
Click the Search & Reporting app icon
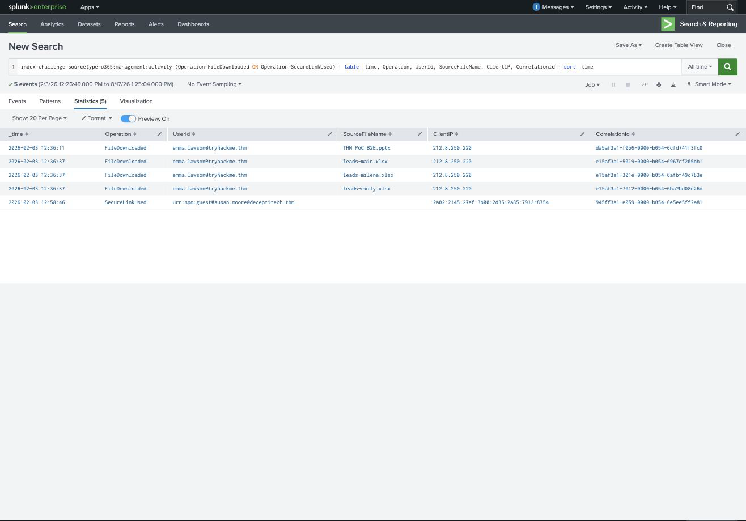click(x=668, y=24)
